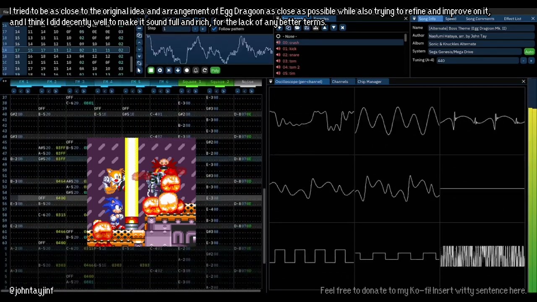Viewport: 537px width, 302px height.
Task: Collapse the FM 4 channel column
Action: [98, 91]
